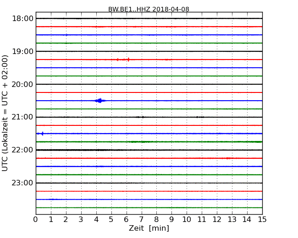Click x-axis tick label 8

pyautogui.click(x=156, y=220)
